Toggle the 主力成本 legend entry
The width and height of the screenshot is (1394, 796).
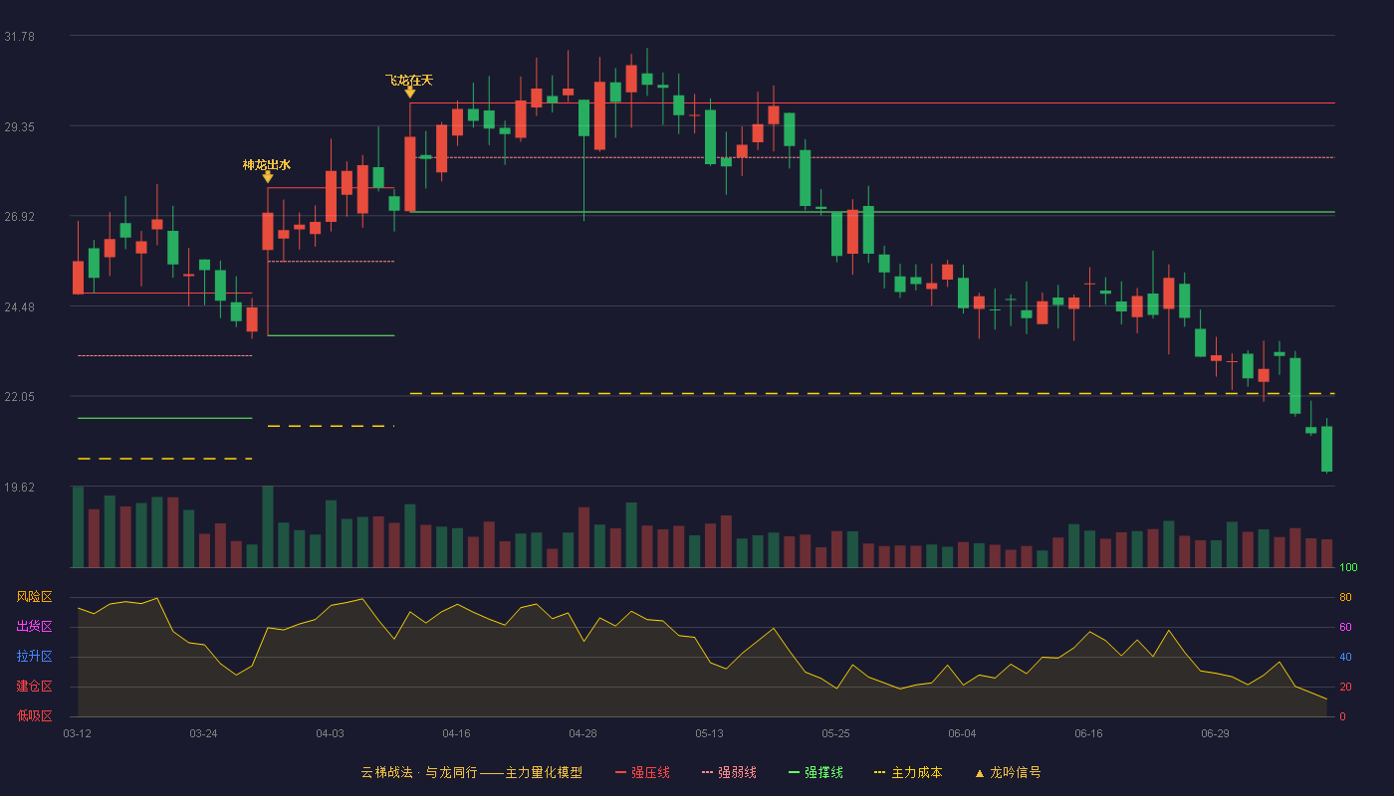(x=907, y=772)
